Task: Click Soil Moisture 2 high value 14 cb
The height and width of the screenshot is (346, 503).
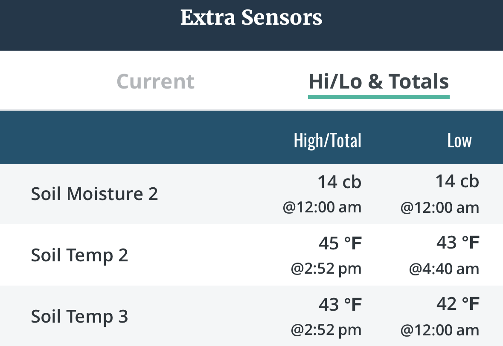Action: click(x=339, y=182)
